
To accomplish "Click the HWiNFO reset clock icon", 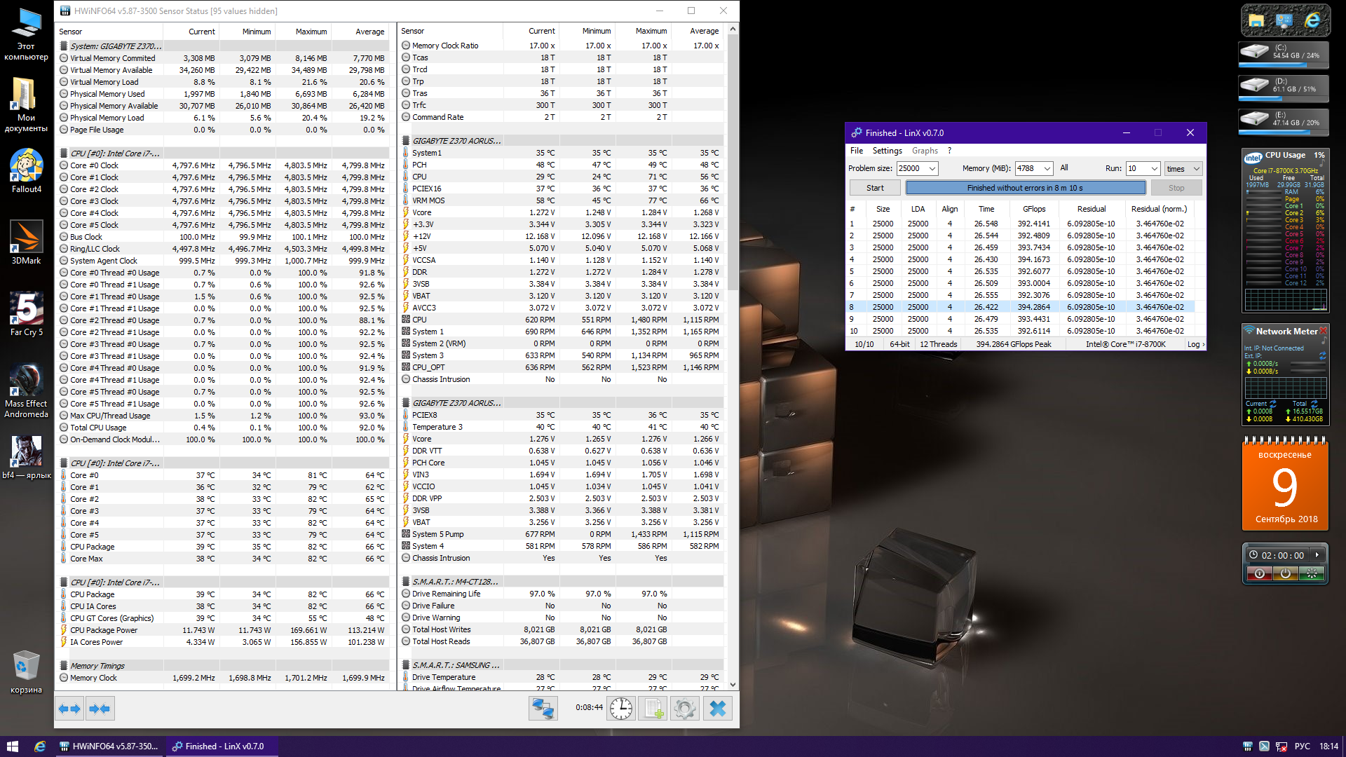I will tap(620, 709).
